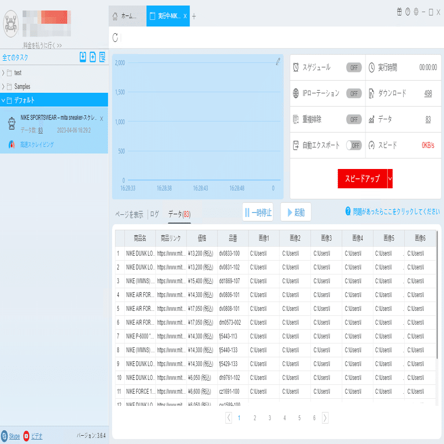This screenshot has width=444, height=444.
Task: Click the Skype icon at bottom
Action: tap(4, 436)
